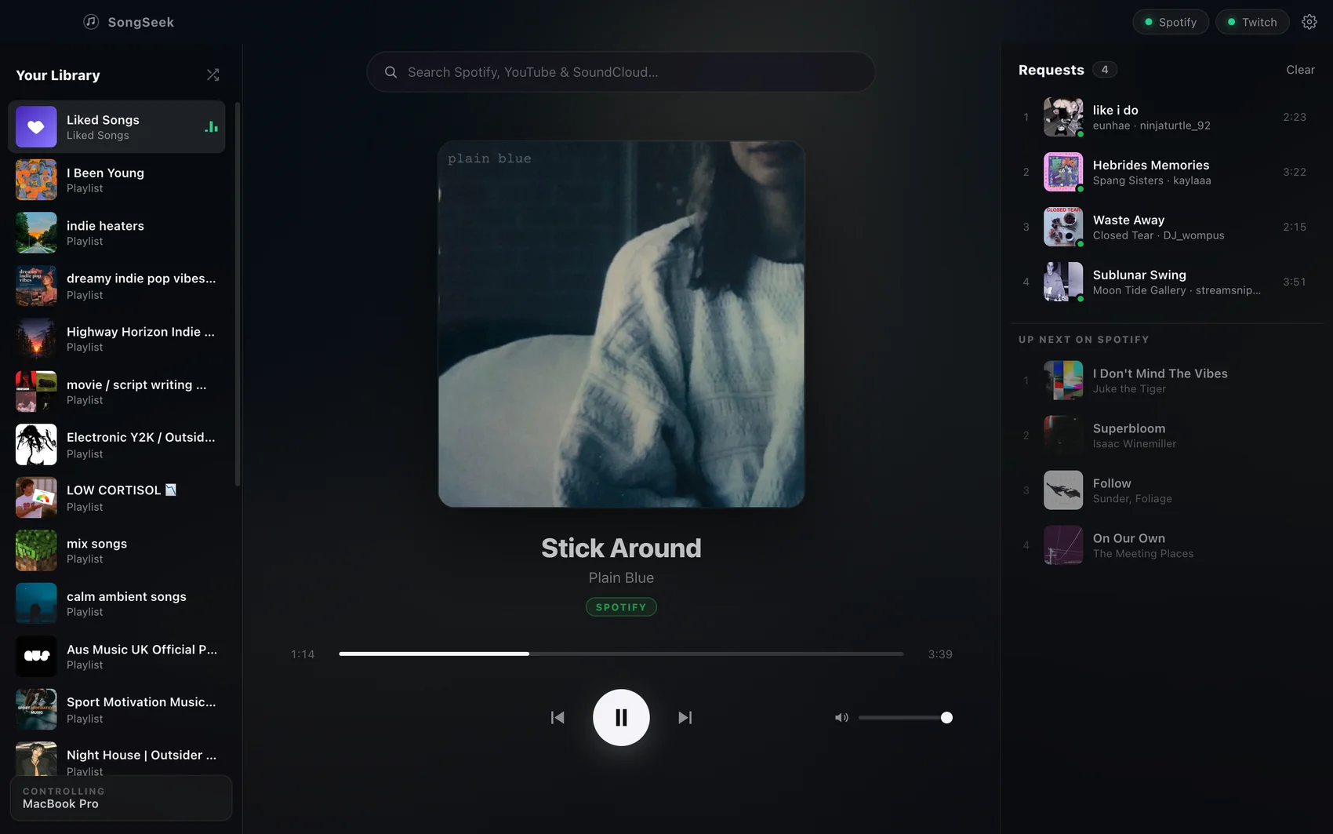The height and width of the screenshot is (834, 1333).
Task: Click the LOW CORTISOL playlist cover
Action: pos(36,497)
